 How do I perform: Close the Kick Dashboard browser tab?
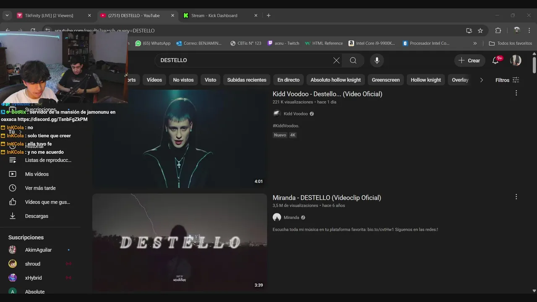point(256,16)
